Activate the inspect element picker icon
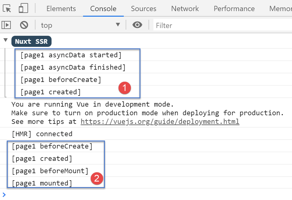The height and width of the screenshot is (200, 292). (7, 8)
